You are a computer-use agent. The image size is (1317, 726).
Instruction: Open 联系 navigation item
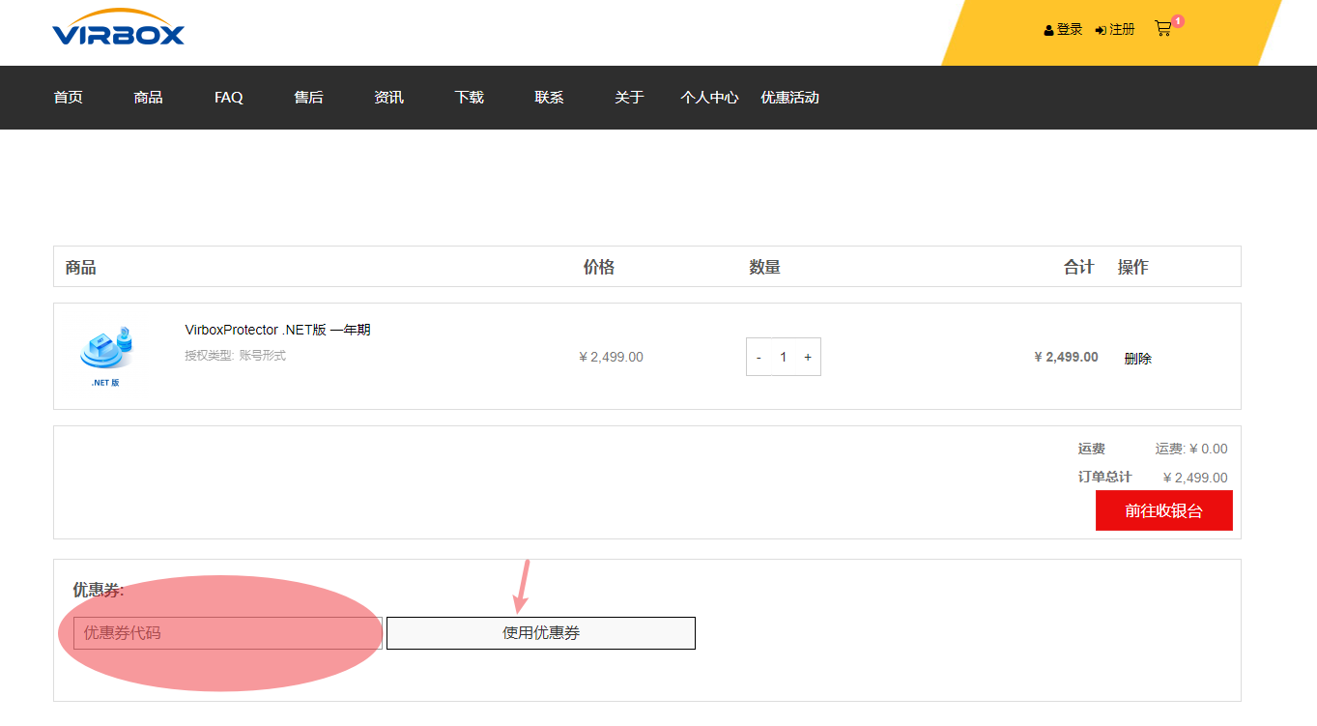pos(549,98)
